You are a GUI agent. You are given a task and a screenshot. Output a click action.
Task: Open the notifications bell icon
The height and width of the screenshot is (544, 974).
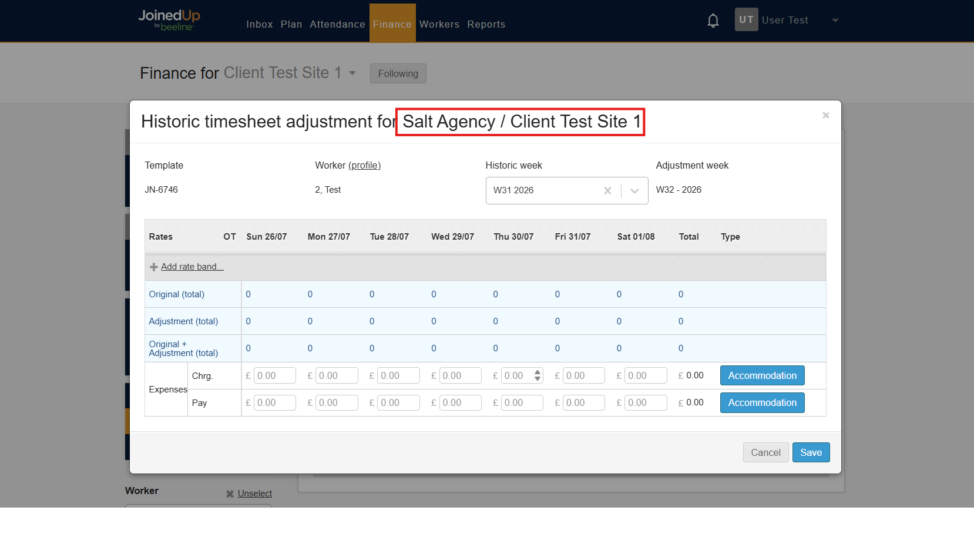coord(713,21)
